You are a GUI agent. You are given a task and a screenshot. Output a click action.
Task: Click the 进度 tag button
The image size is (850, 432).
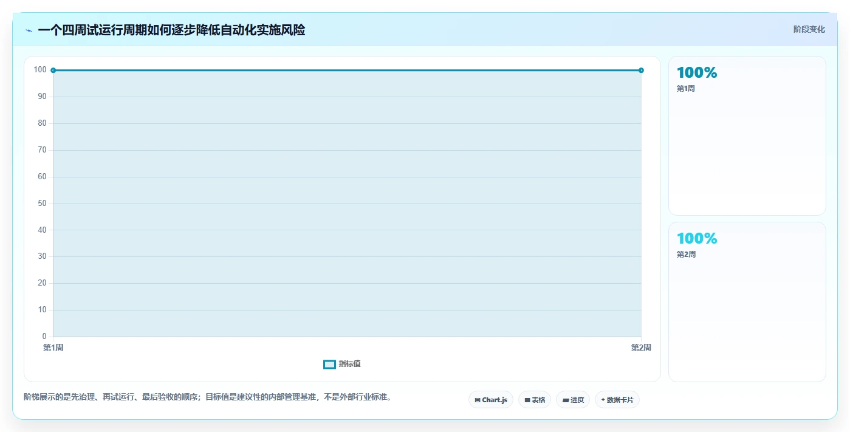click(573, 400)
